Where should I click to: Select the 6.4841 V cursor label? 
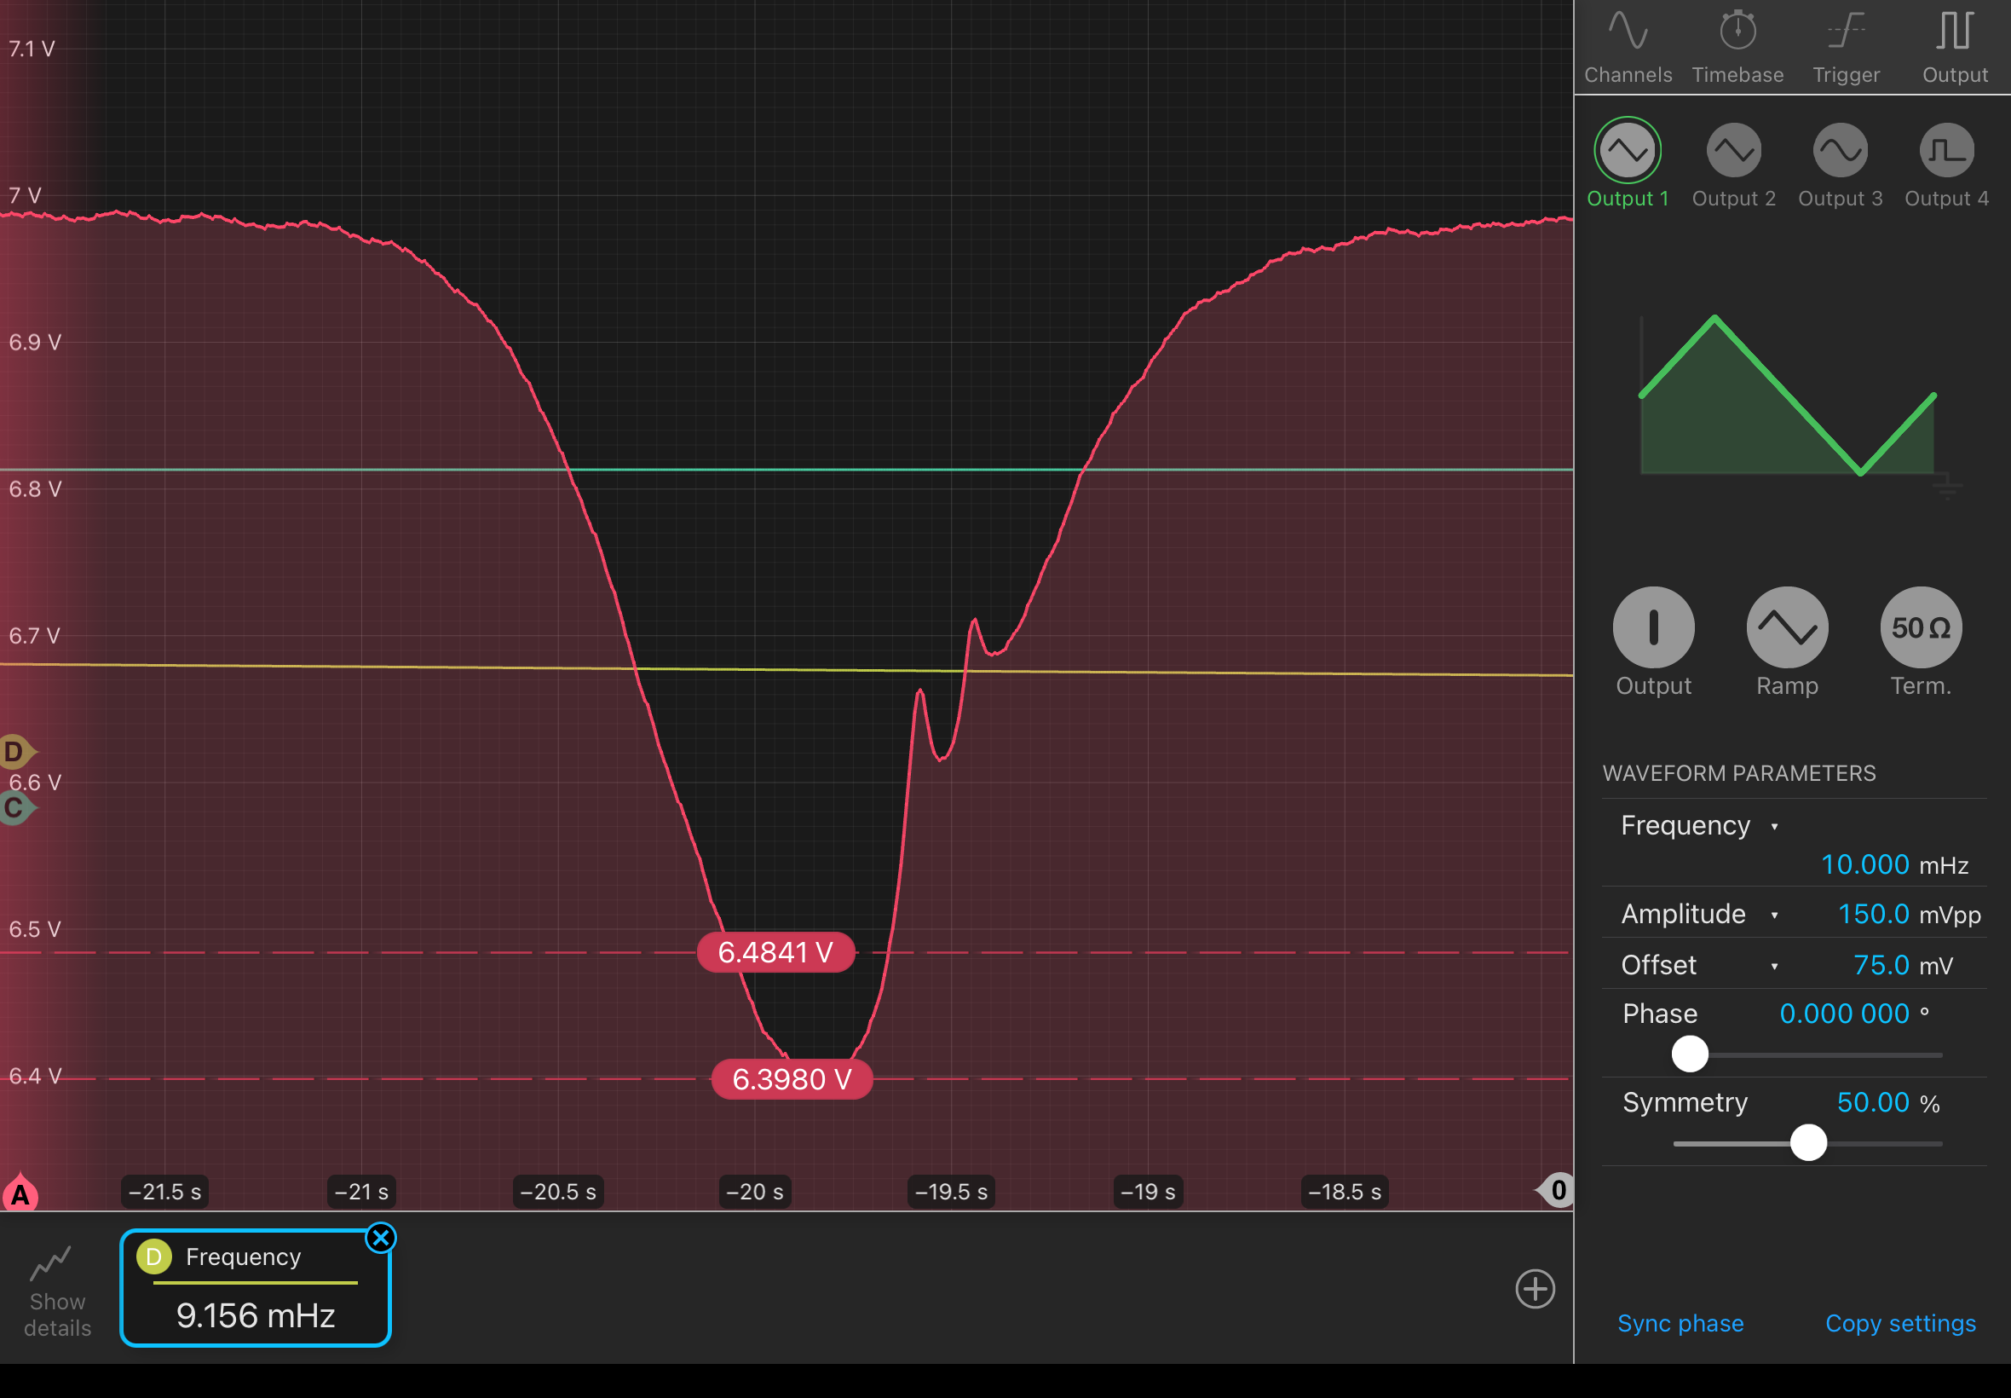(x=775, y=952)
